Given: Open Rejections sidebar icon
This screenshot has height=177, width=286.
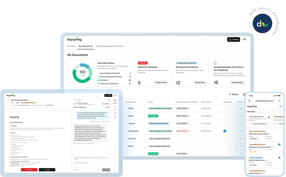Looking at the screenshot, I should click(115, 108).
